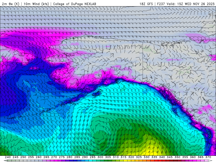
Task: Click the right arrow end of the colorbar
Action: pos(210,161)
